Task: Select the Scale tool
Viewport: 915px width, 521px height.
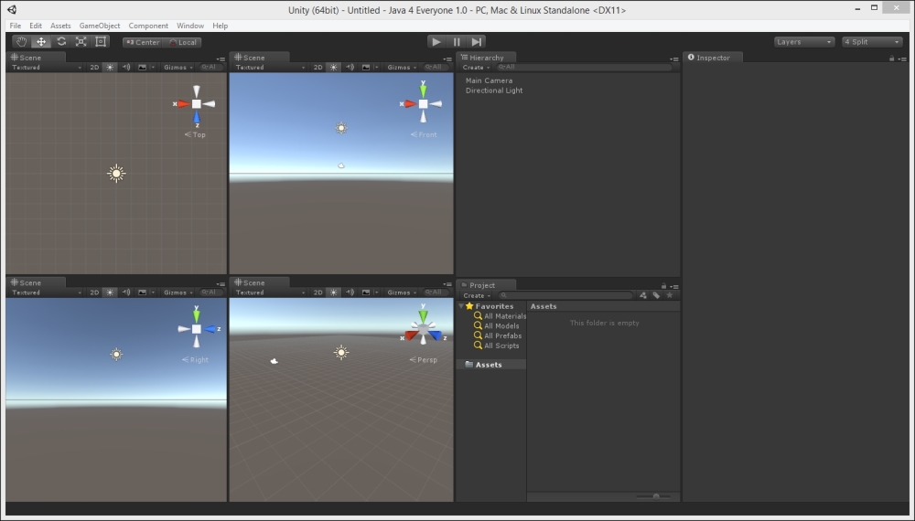Action: click(x=81, y=42)
